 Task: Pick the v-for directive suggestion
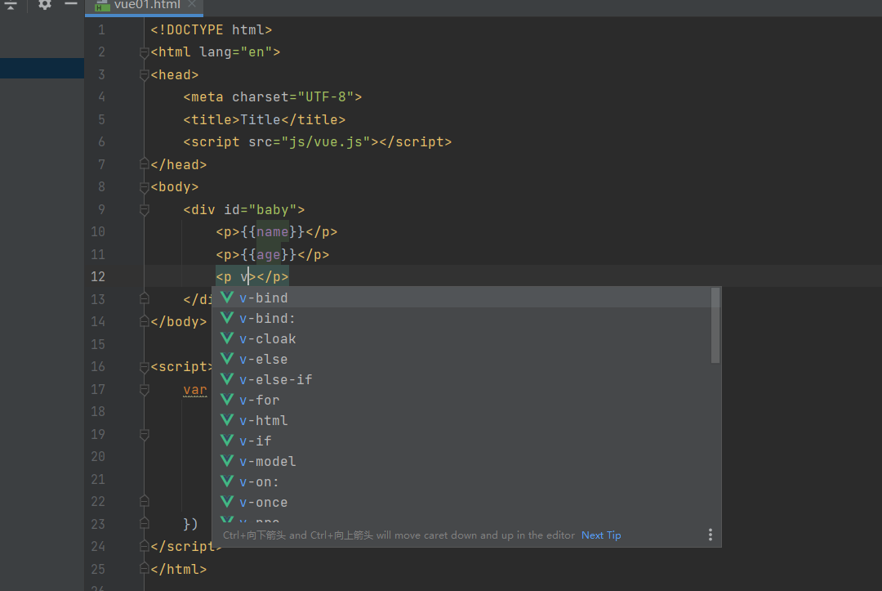pos(461,401)
